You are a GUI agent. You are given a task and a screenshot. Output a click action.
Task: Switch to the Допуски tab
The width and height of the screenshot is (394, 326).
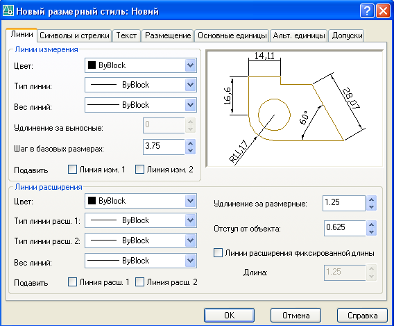(x=347, y=35)
